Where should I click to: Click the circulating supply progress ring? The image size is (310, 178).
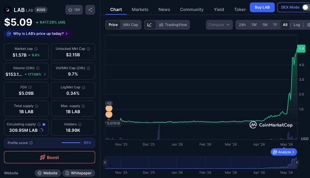point(41,130)
